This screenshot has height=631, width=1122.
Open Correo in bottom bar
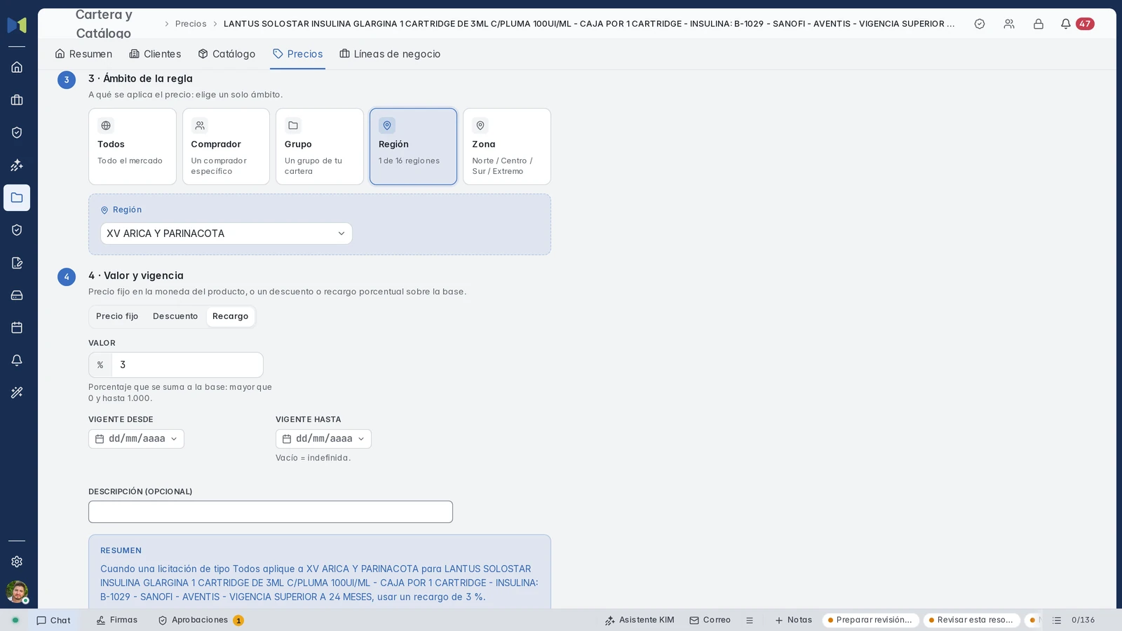[x=710, y=620]
